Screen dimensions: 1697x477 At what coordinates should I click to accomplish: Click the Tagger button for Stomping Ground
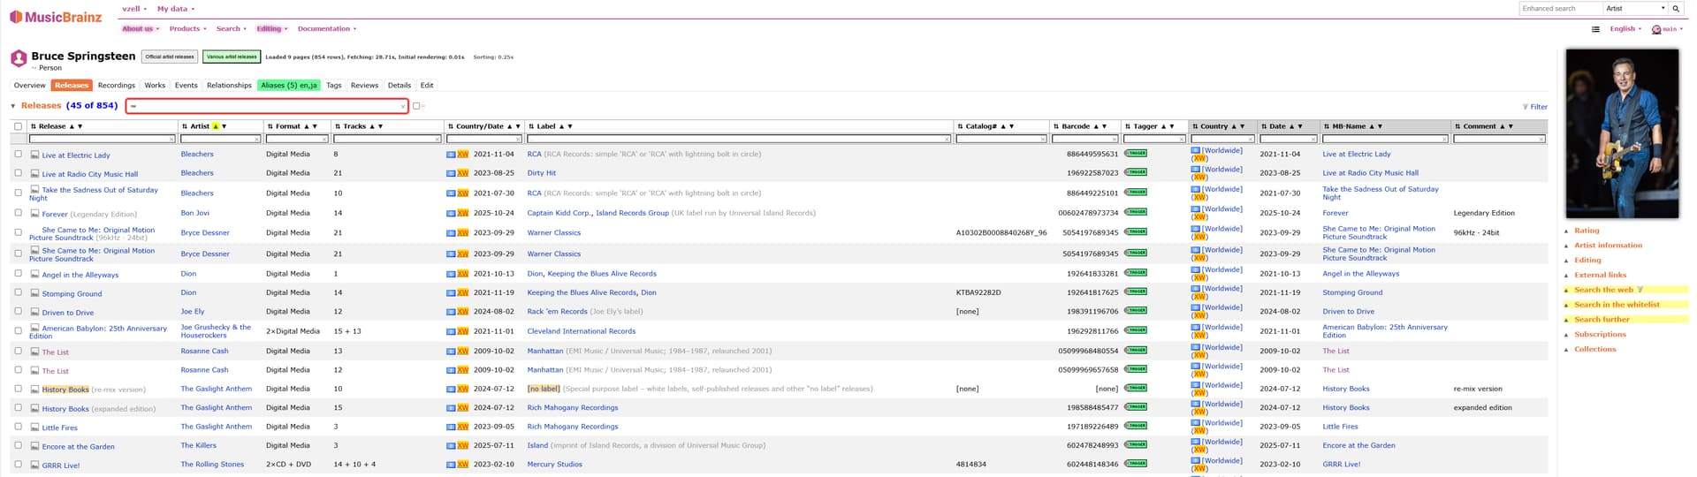pyautogui.click(x=1135, y=291)
